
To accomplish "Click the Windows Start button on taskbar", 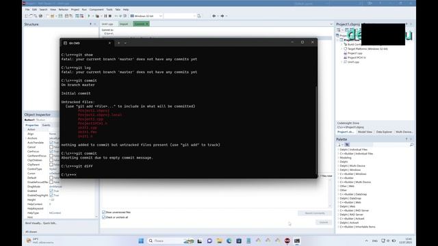I will click(x=141, y=241).
